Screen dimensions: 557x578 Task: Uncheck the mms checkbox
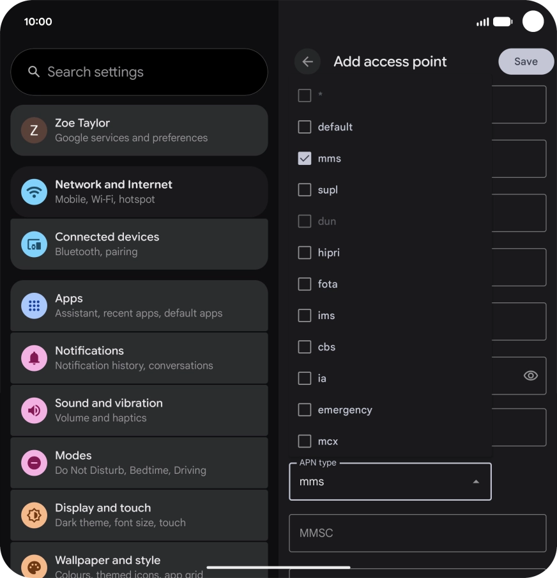(304, 159)
